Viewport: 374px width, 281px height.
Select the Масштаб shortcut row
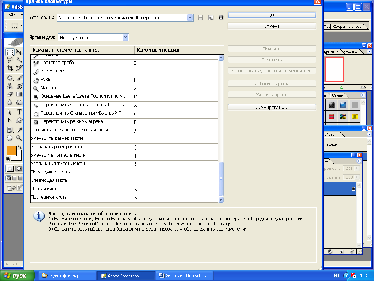124,88
